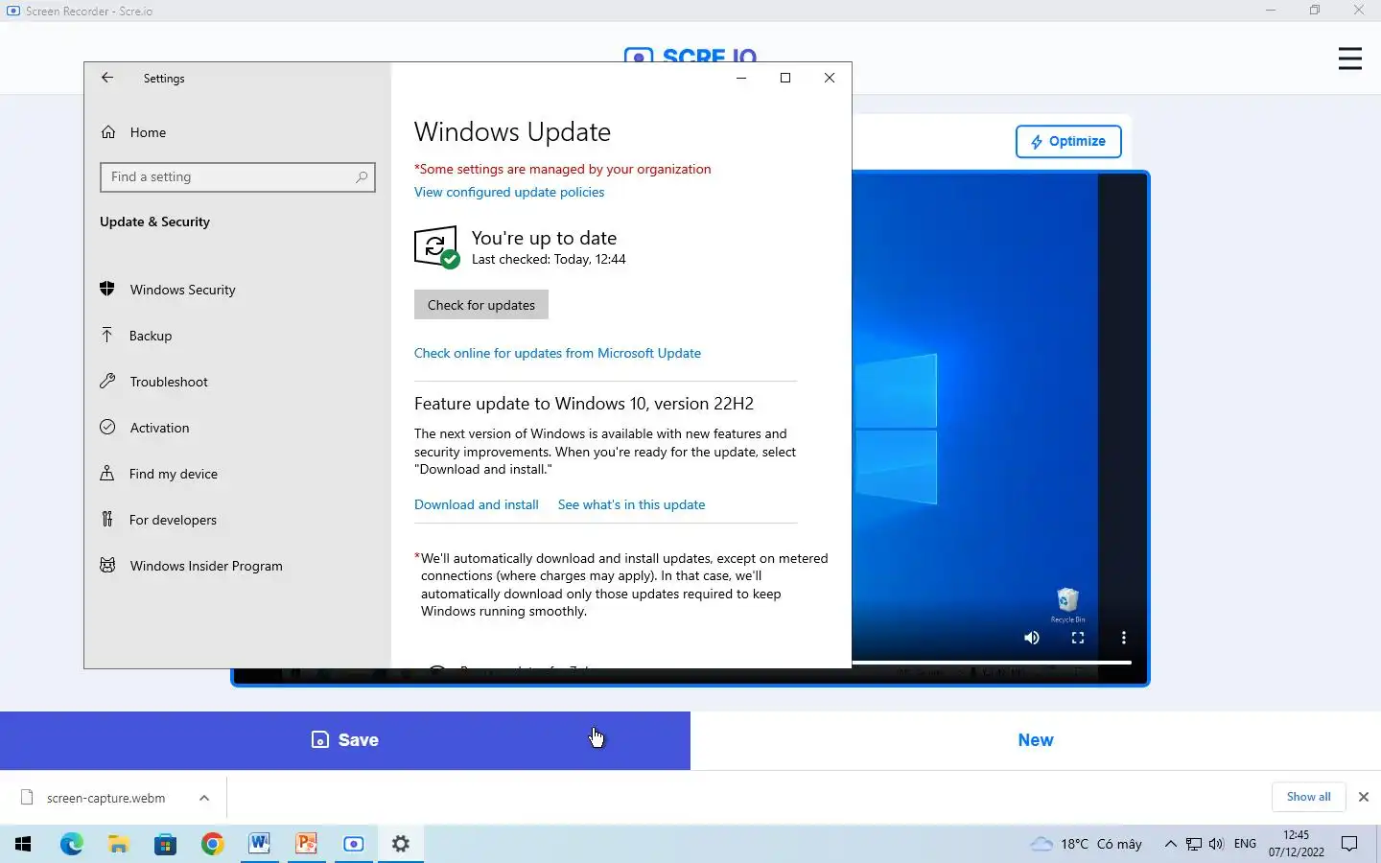Viewport: 1381px width, 863px height.
Task: Open the weather widget showing 18°C
Action: 1086,844
